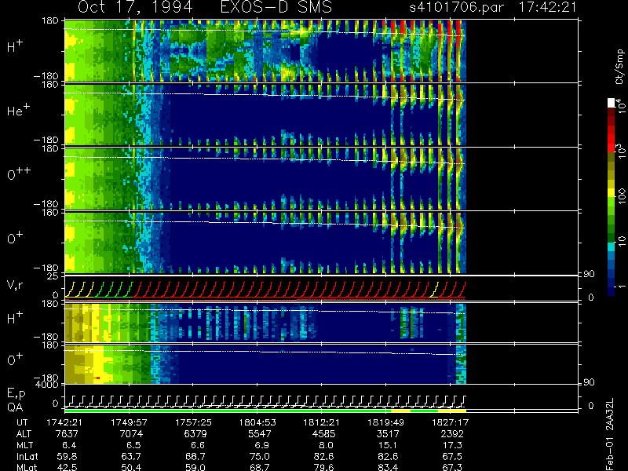The image size is (628, 471).
Task: Click the "Ct/Smp" color bar unit label
Action: pyautogui.click(x=619, y=67)
